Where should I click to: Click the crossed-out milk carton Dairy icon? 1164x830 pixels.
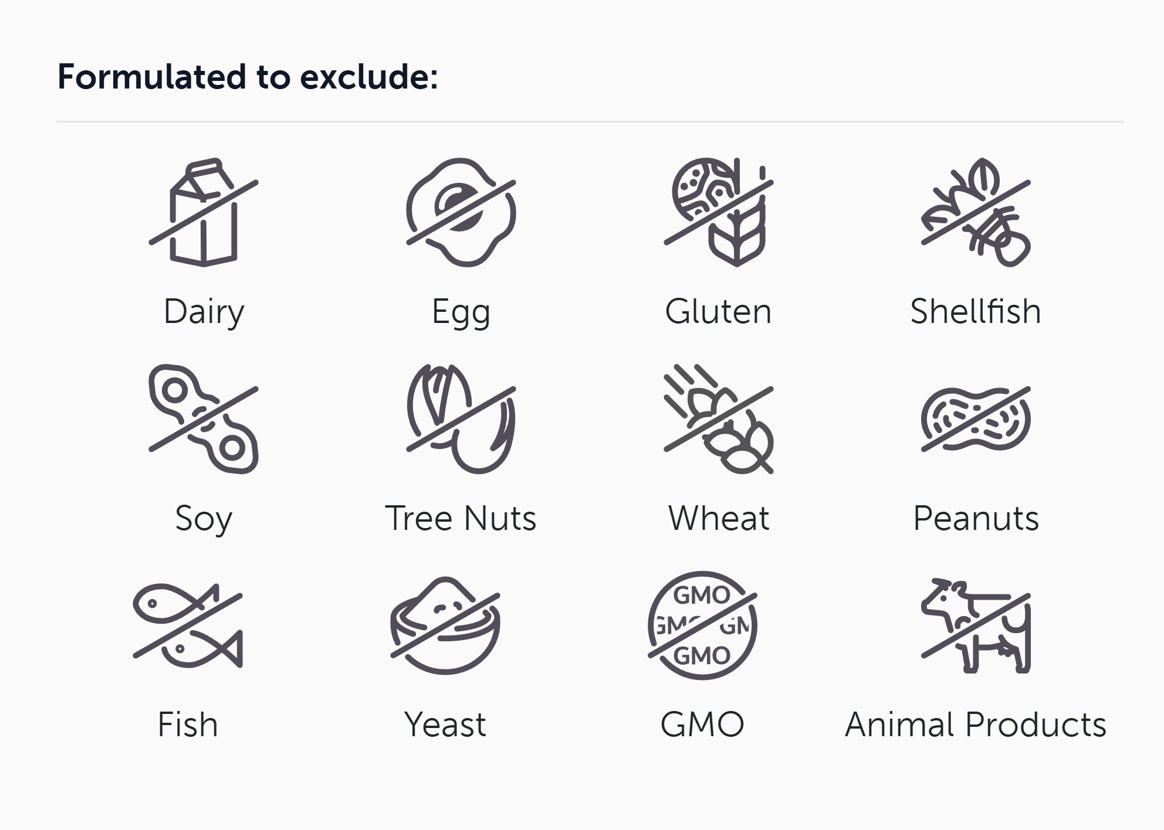[x=204, y=212]
